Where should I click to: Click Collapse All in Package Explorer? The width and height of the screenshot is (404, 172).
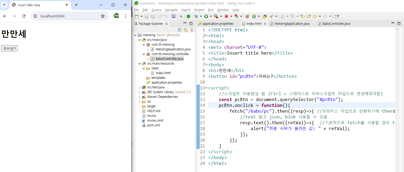click(x=180, y=30)
